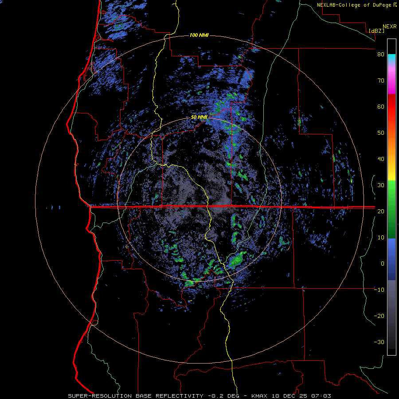Click the 80 value on the color scale

pyautogui.click(x=381, y=55)
